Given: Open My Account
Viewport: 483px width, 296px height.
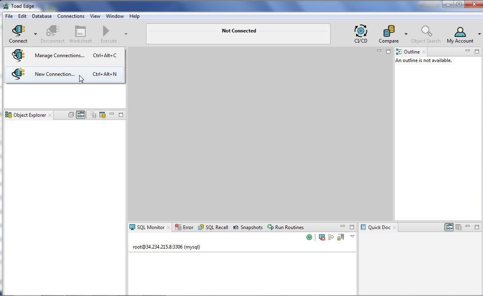Looking at the screenshot, I should tap(460, 34).
